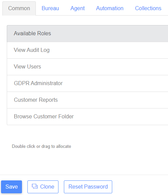The image size is (168, 195).
Task: Choose the Customer Reports role
Action: click(x=88, y=100)
